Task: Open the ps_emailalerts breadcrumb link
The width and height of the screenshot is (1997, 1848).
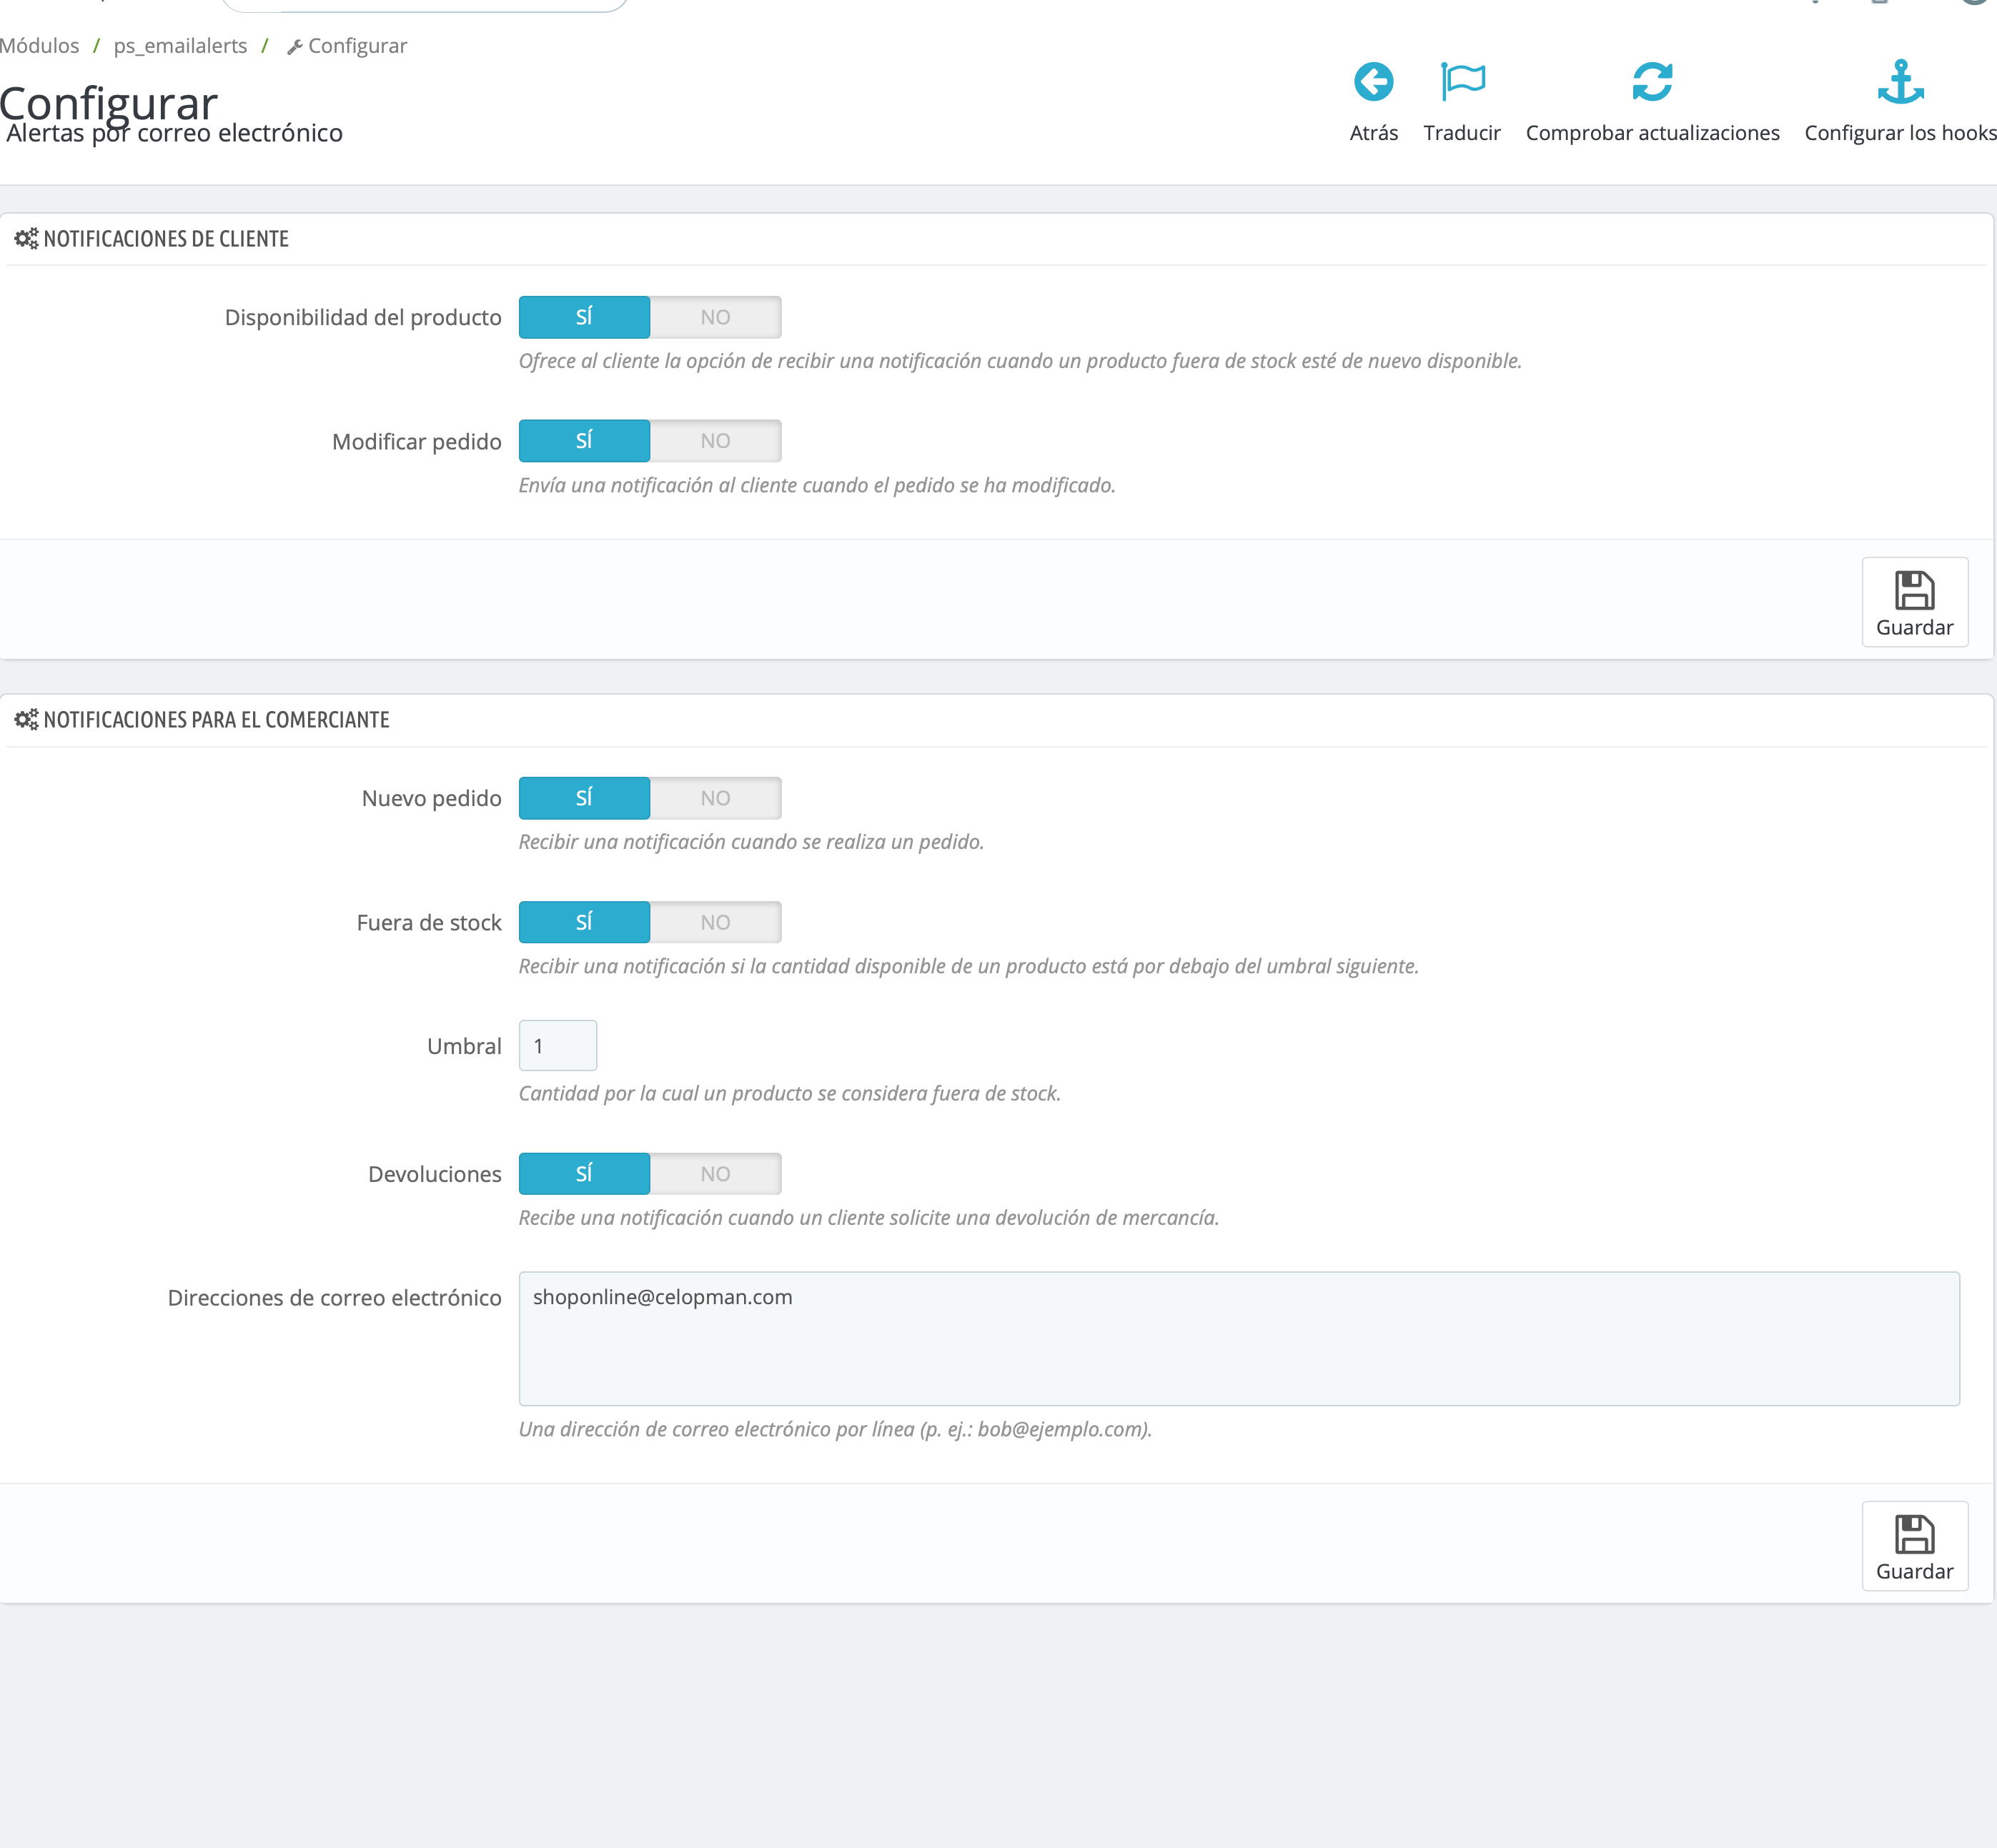Action: (180, 46)
